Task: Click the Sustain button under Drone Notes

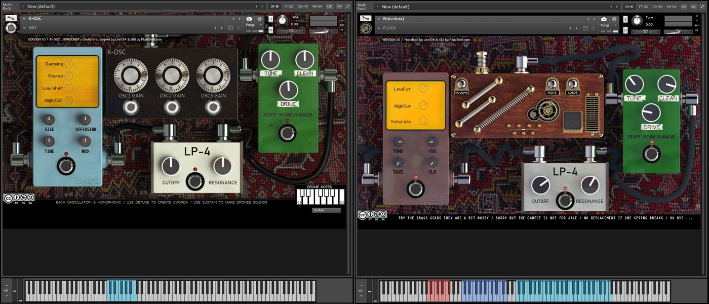Action: click(x=326, y=210)
